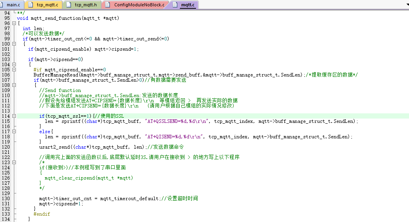The width and height of the screenshot is (409, 222).
Task: Collapse the fold marker at line 108
Action: click(14, 85)
